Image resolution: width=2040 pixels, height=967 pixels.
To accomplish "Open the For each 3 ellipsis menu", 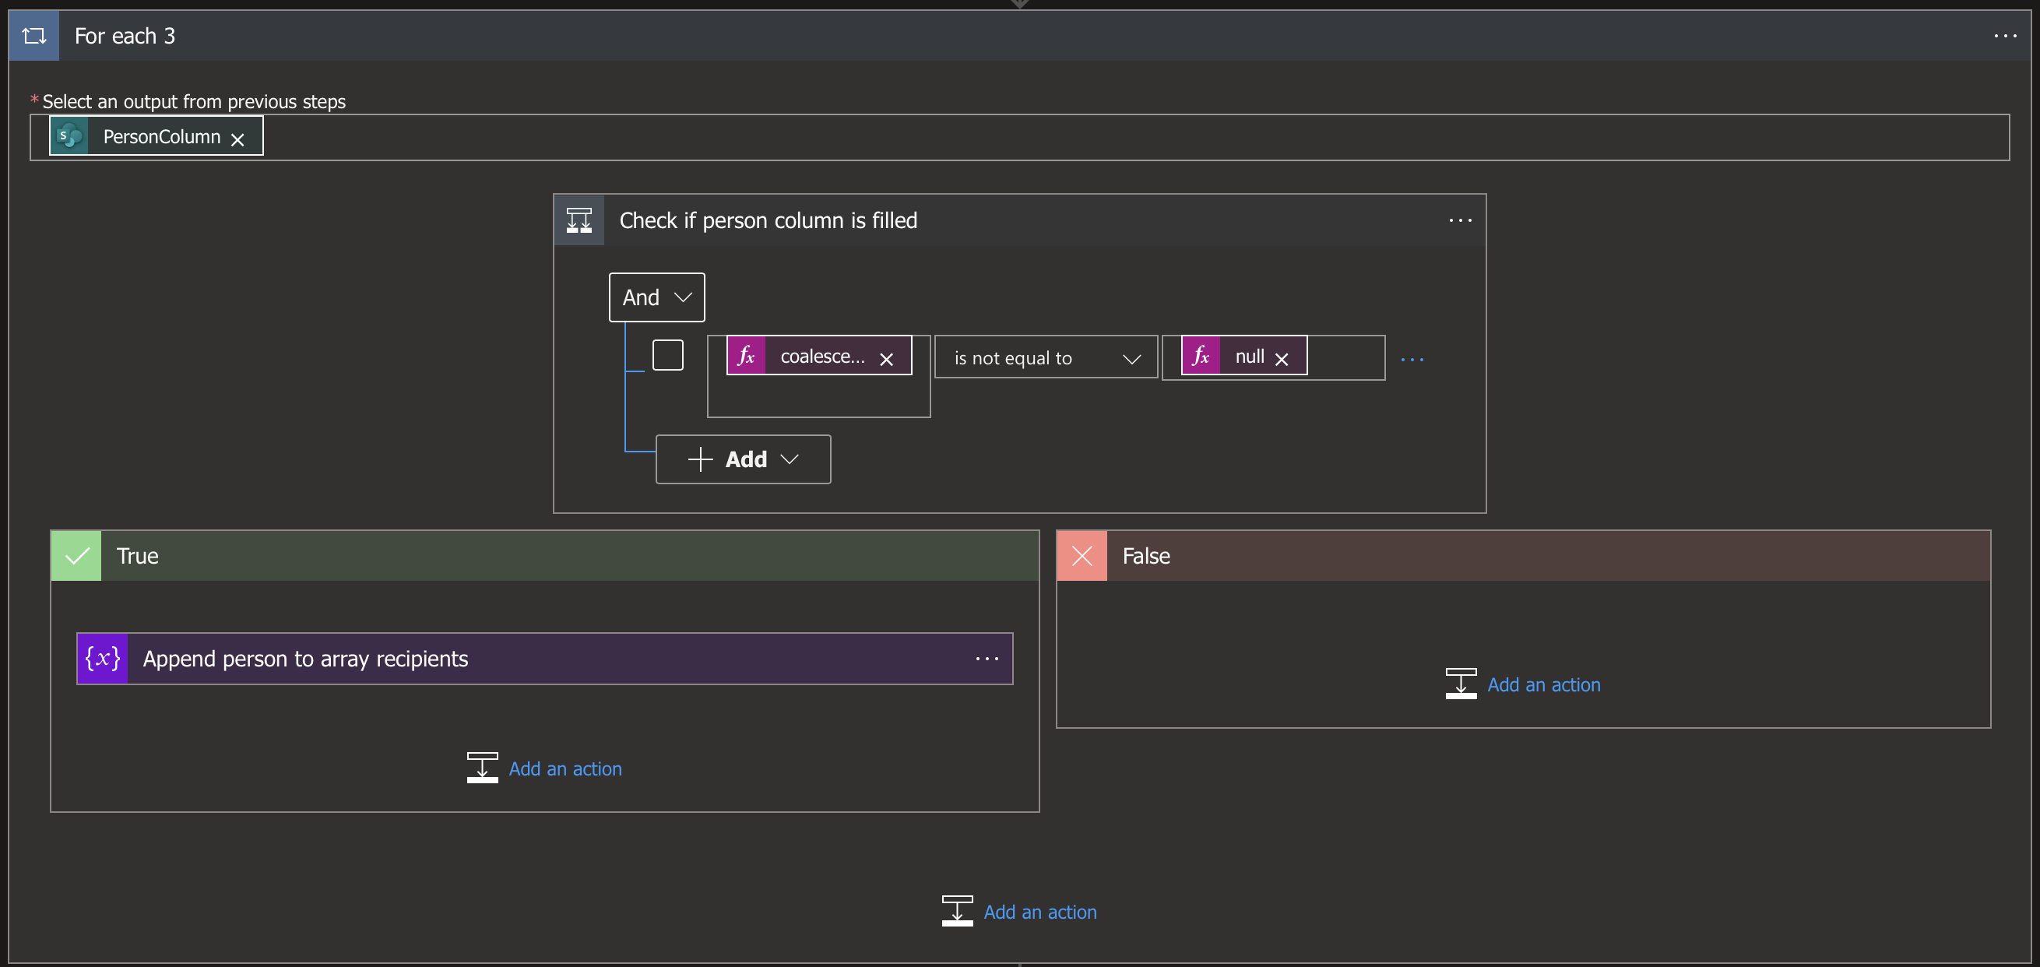I will [x=2005, y=36].
